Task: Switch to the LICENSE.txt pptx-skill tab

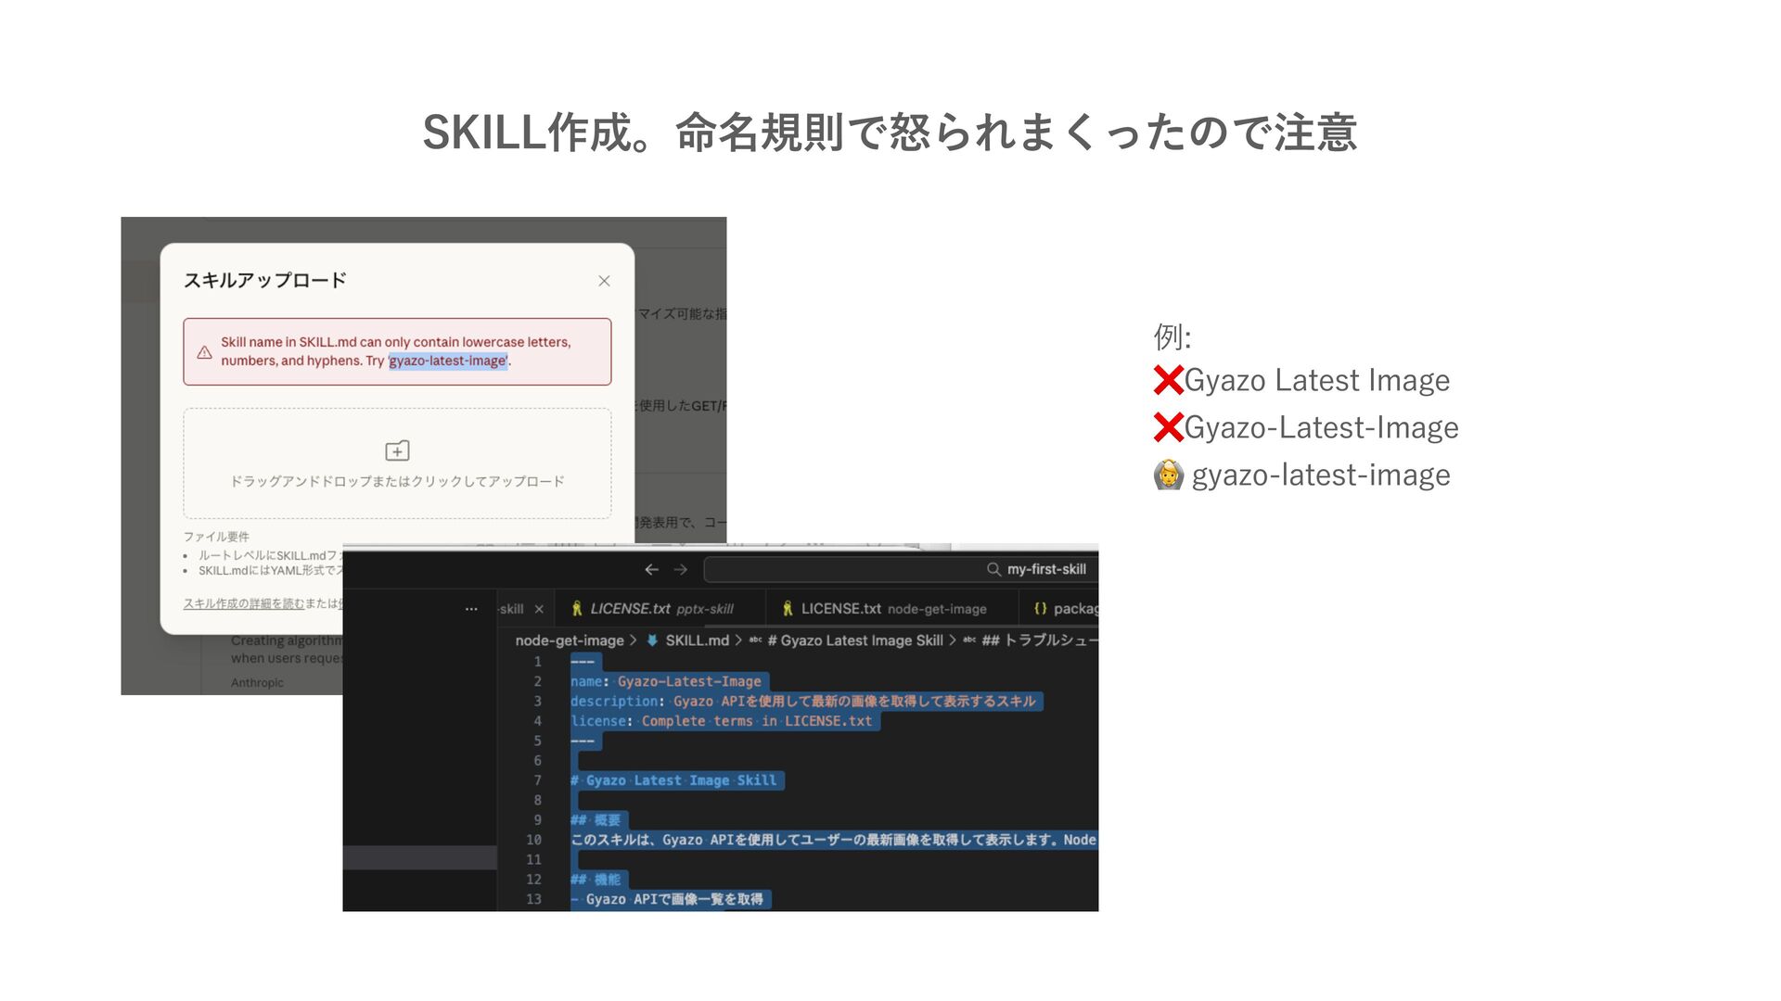Action: click(660, 609)
